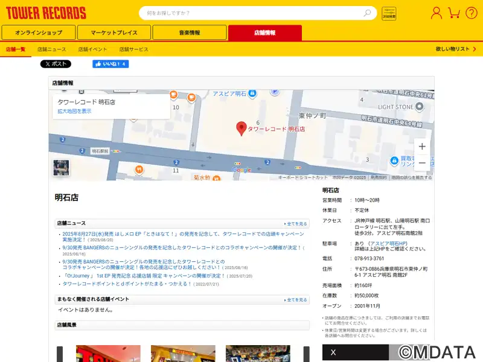
Task: Open third store photo thumbnail
Action: point(258,354)
